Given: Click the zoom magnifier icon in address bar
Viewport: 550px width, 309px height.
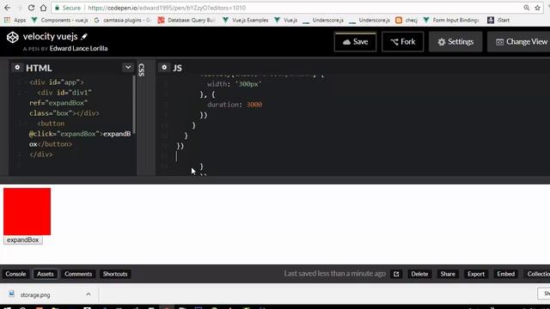Looking at the screenshot, I should [x=527, y=8].
